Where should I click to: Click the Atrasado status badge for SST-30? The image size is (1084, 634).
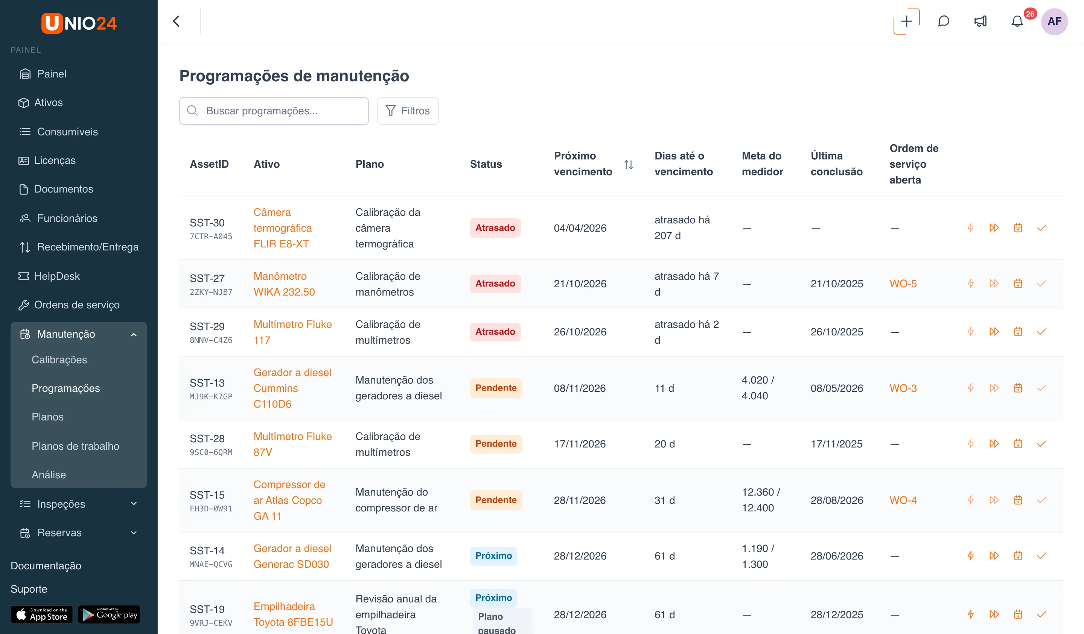click(x=495, y=228)
